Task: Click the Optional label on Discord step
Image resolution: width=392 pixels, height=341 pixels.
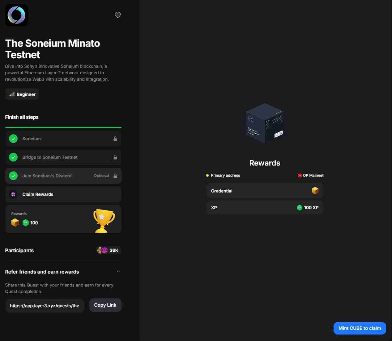Action: 101,176
